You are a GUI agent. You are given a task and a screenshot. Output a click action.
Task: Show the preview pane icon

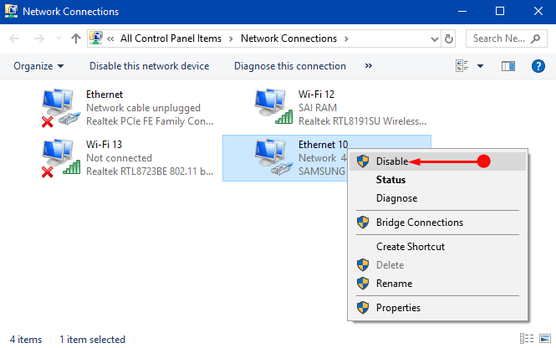508,66
